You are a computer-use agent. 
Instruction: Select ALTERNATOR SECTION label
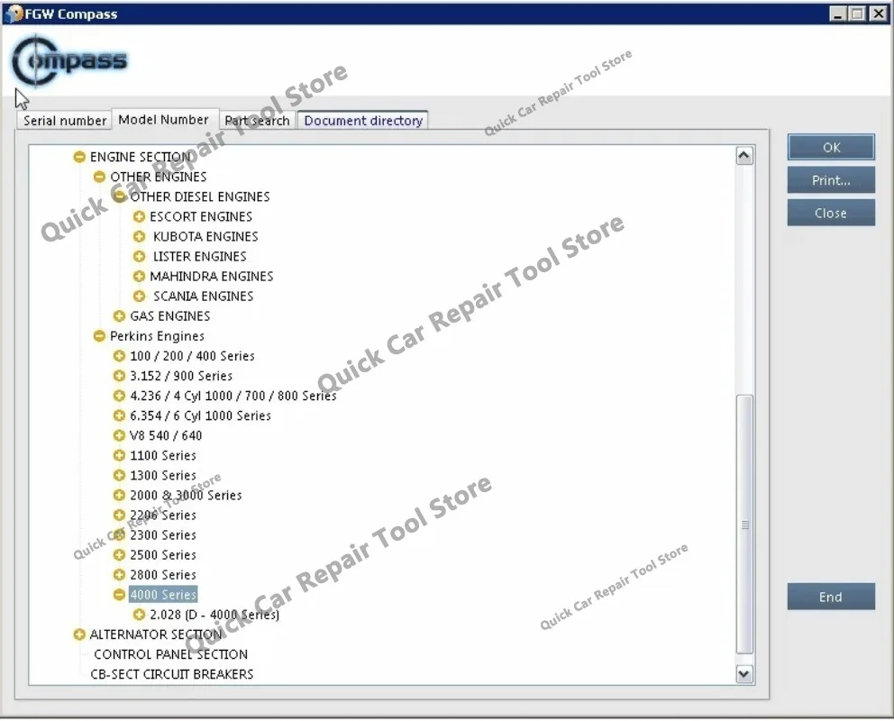tap(156, 635)
